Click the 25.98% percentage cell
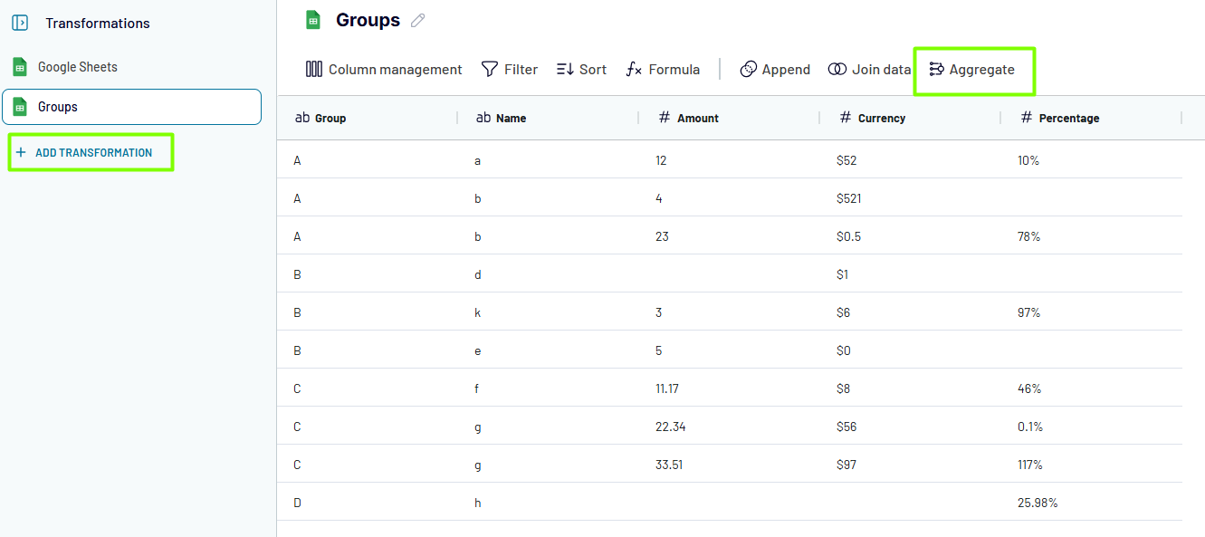The height and width of the screenshot is (537, 1205). [1038, 503]
